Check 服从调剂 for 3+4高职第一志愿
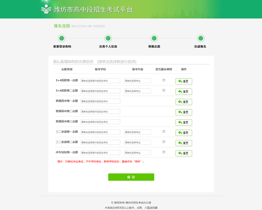The width and height of the screenshot is (262, 210). (x=164, y=80)
